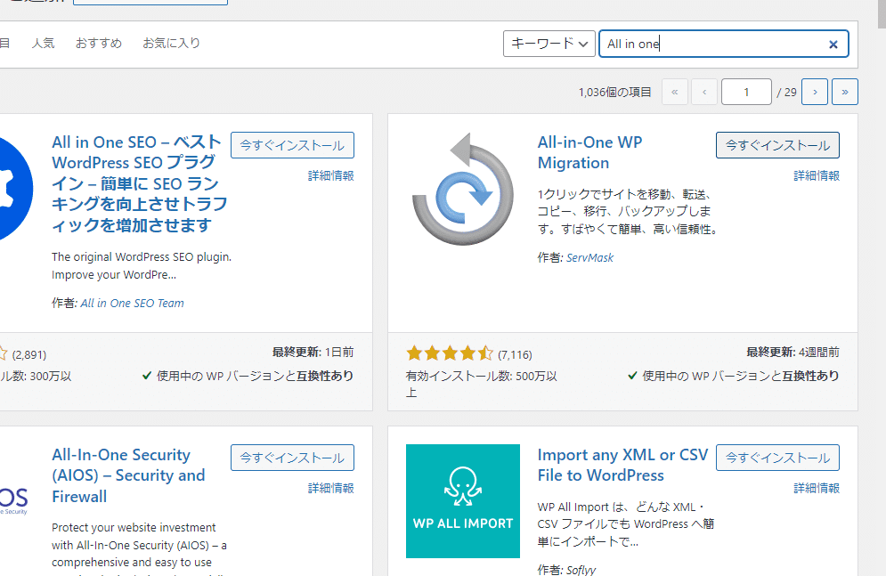Click the All-in-One WP Migration arrows icon
This screenshot has width=886, height=576.
[x=463, y=189]
